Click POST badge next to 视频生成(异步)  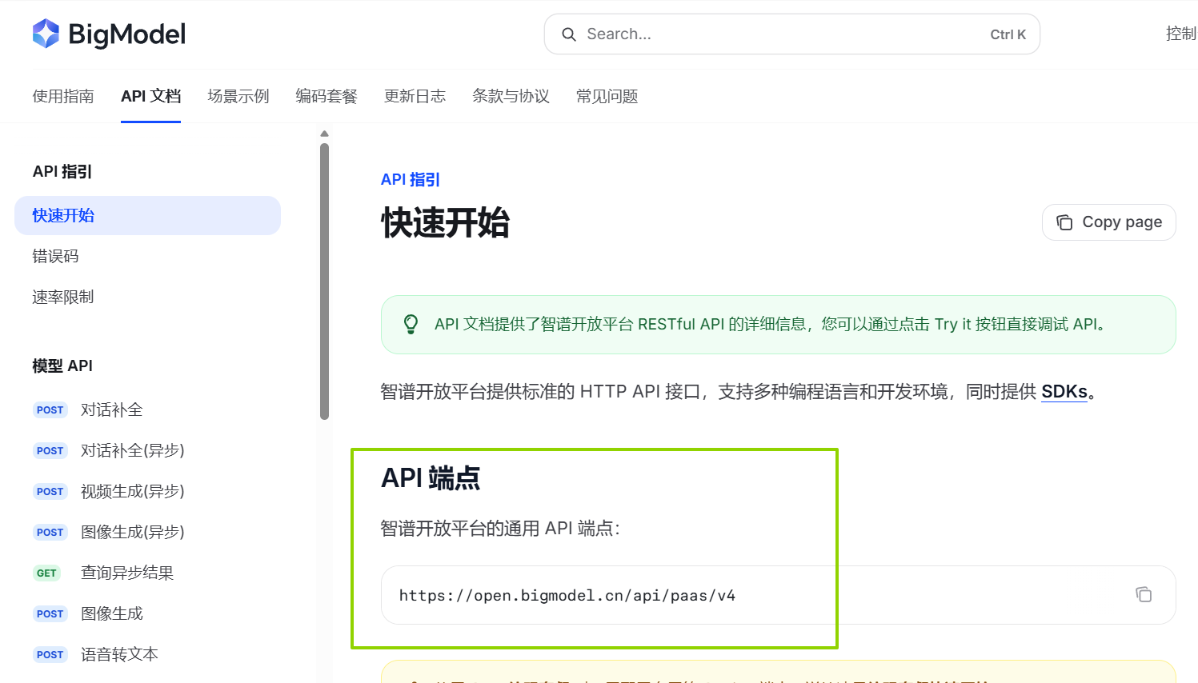50,491
